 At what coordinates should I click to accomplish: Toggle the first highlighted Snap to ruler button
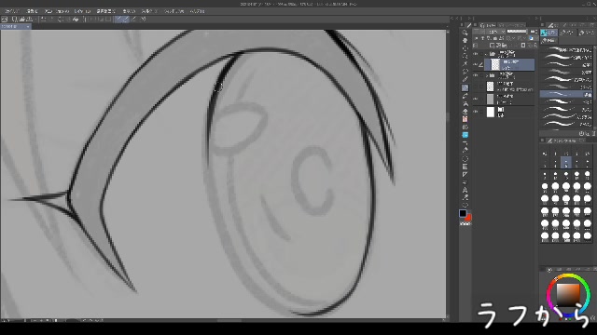pyautogui.click(x=118, y=19)
